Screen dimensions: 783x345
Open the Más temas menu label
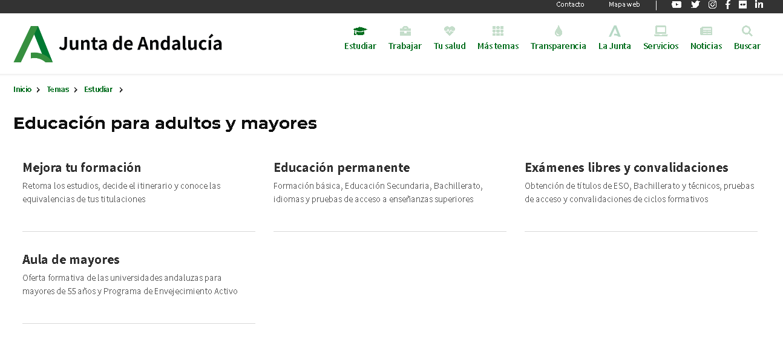(498, 46)
